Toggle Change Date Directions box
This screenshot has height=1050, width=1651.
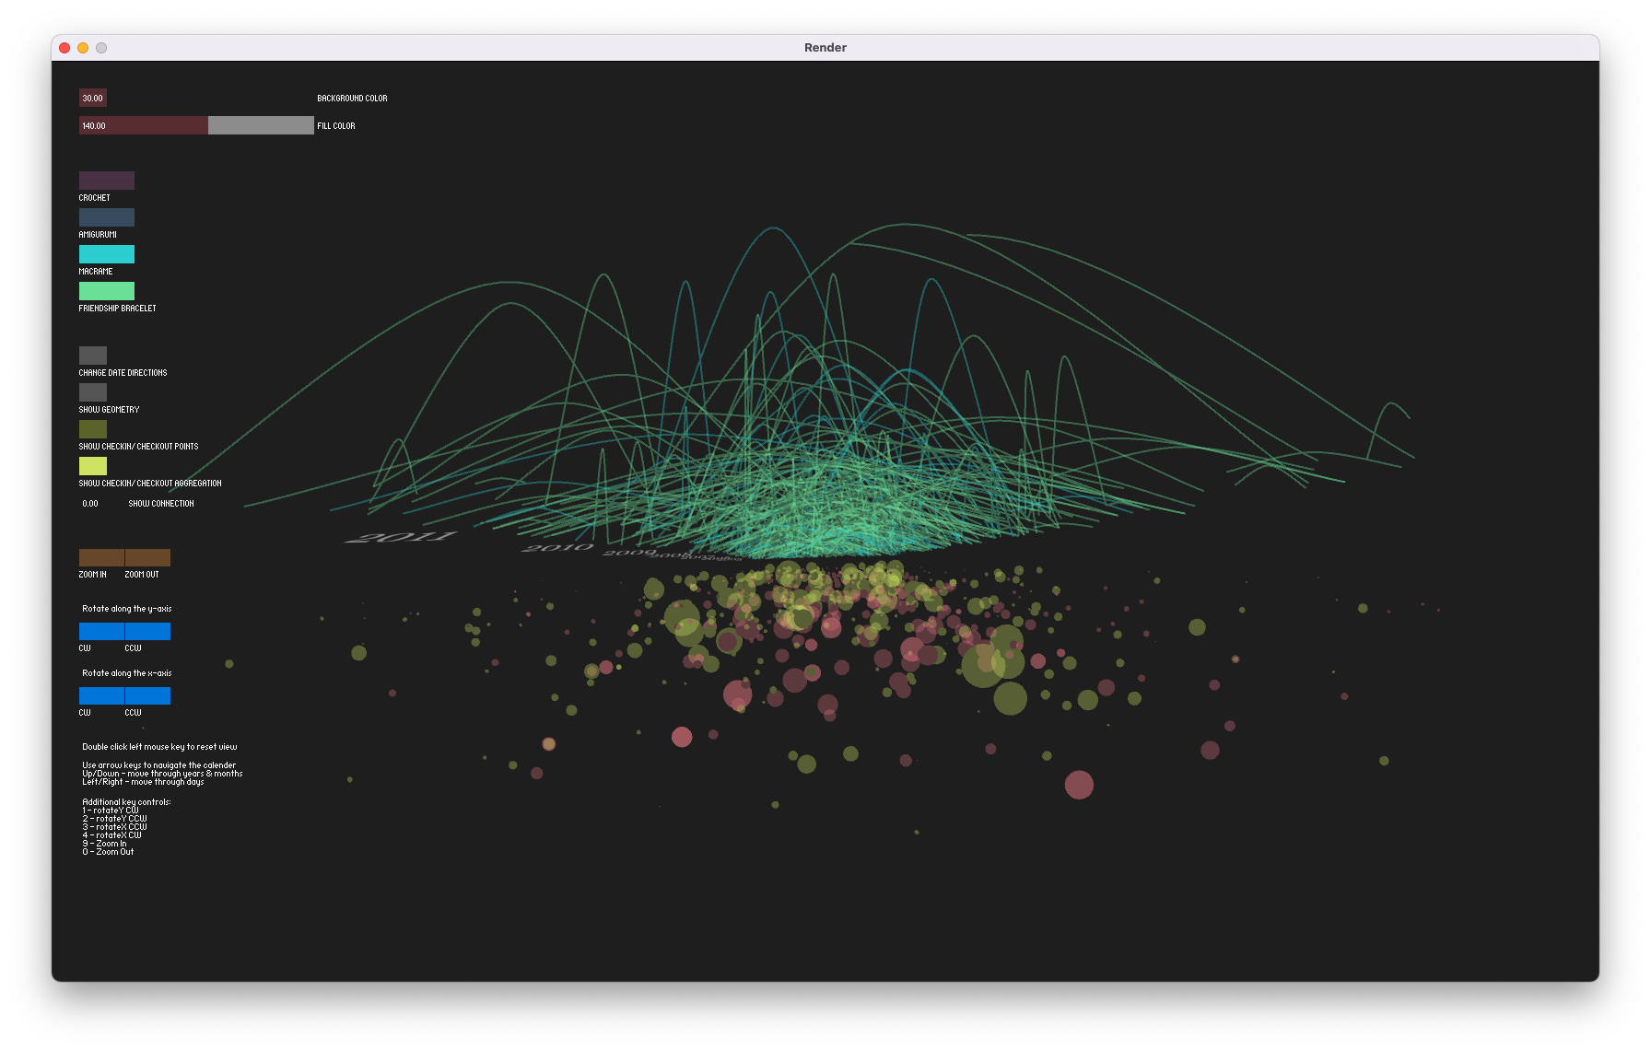(93, 356)
